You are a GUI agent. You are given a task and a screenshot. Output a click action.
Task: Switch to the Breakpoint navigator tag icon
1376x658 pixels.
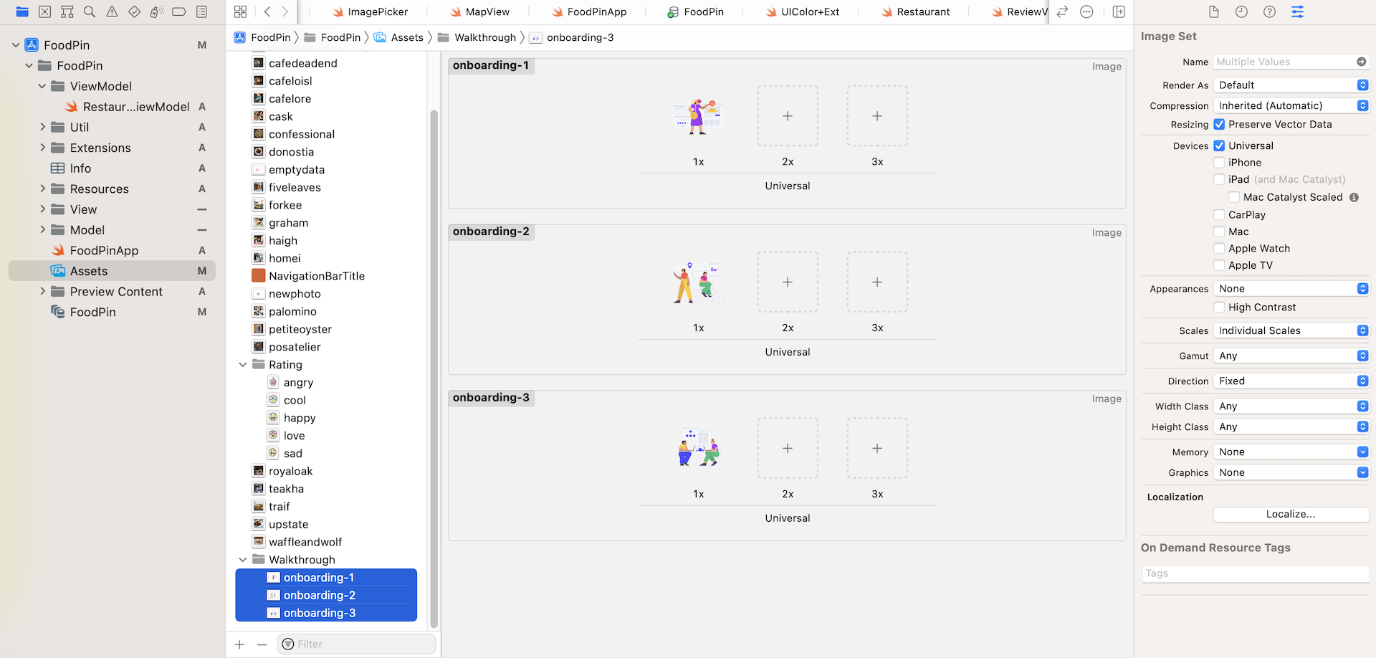pyautogui.click(x=178, y=11)
